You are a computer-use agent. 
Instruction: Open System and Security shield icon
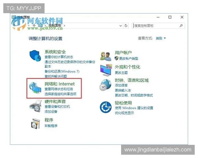pyautogui.click(x=35, y=56)
